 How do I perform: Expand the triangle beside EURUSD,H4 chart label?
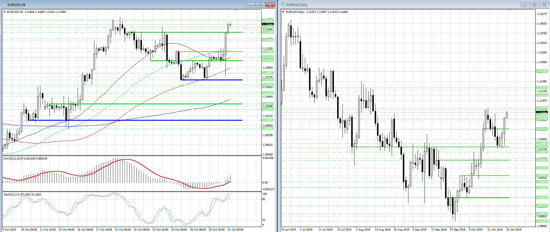coord(4,12)
